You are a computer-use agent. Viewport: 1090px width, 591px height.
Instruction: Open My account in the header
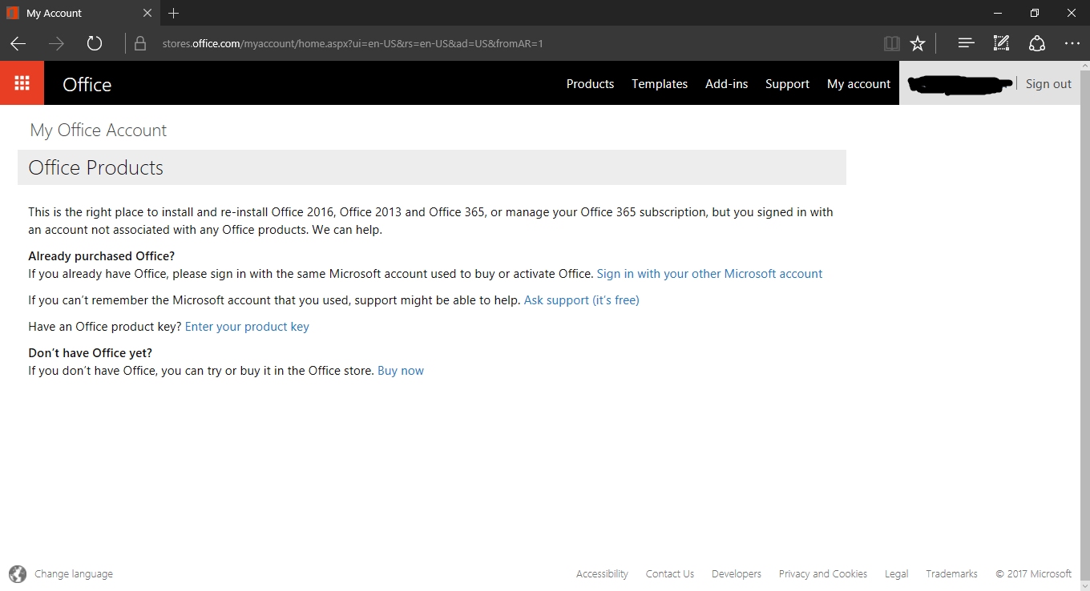pos(858,83)
